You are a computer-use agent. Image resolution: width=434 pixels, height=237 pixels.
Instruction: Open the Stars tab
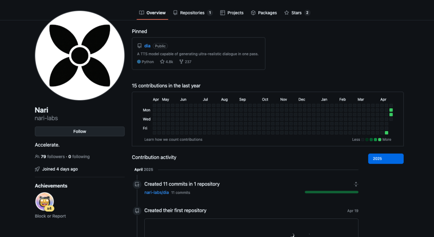[297, 13]
